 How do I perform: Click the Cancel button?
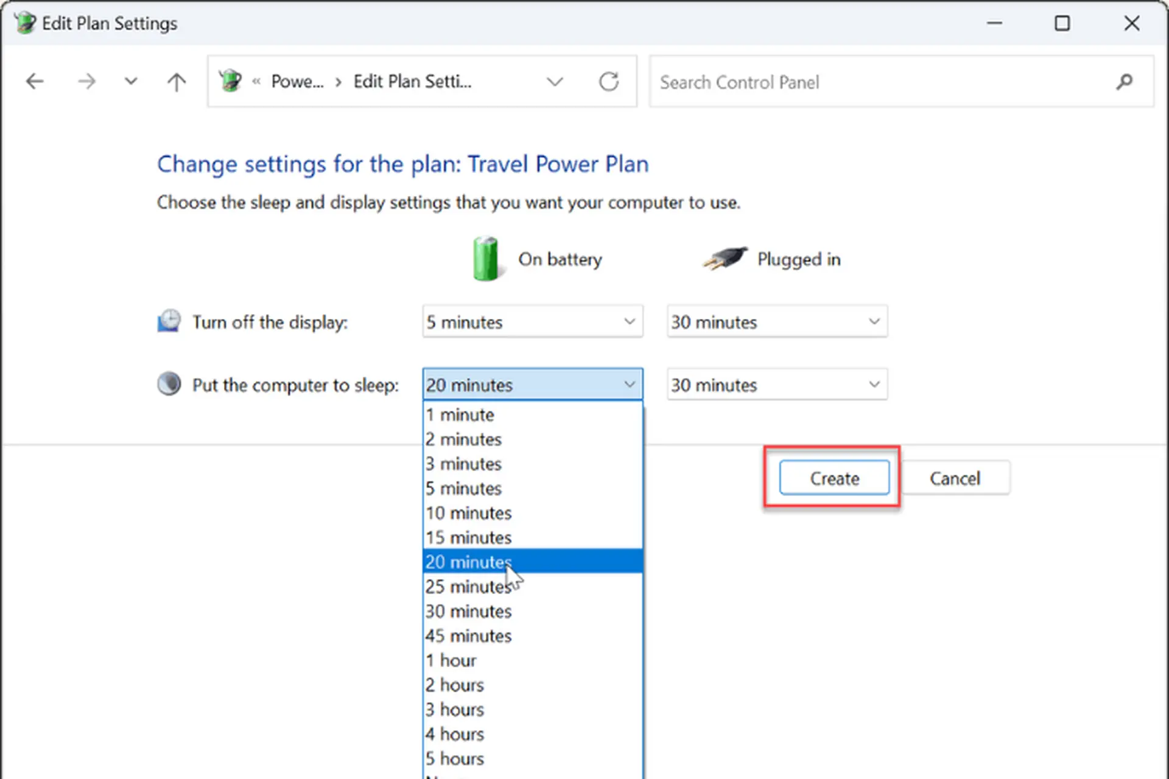coord(955,478)
